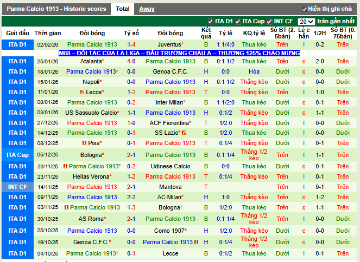360x262 pixels.
Task: Open Udinese Calcio team link
Action: pyautogui.click(x=170, y=166)
